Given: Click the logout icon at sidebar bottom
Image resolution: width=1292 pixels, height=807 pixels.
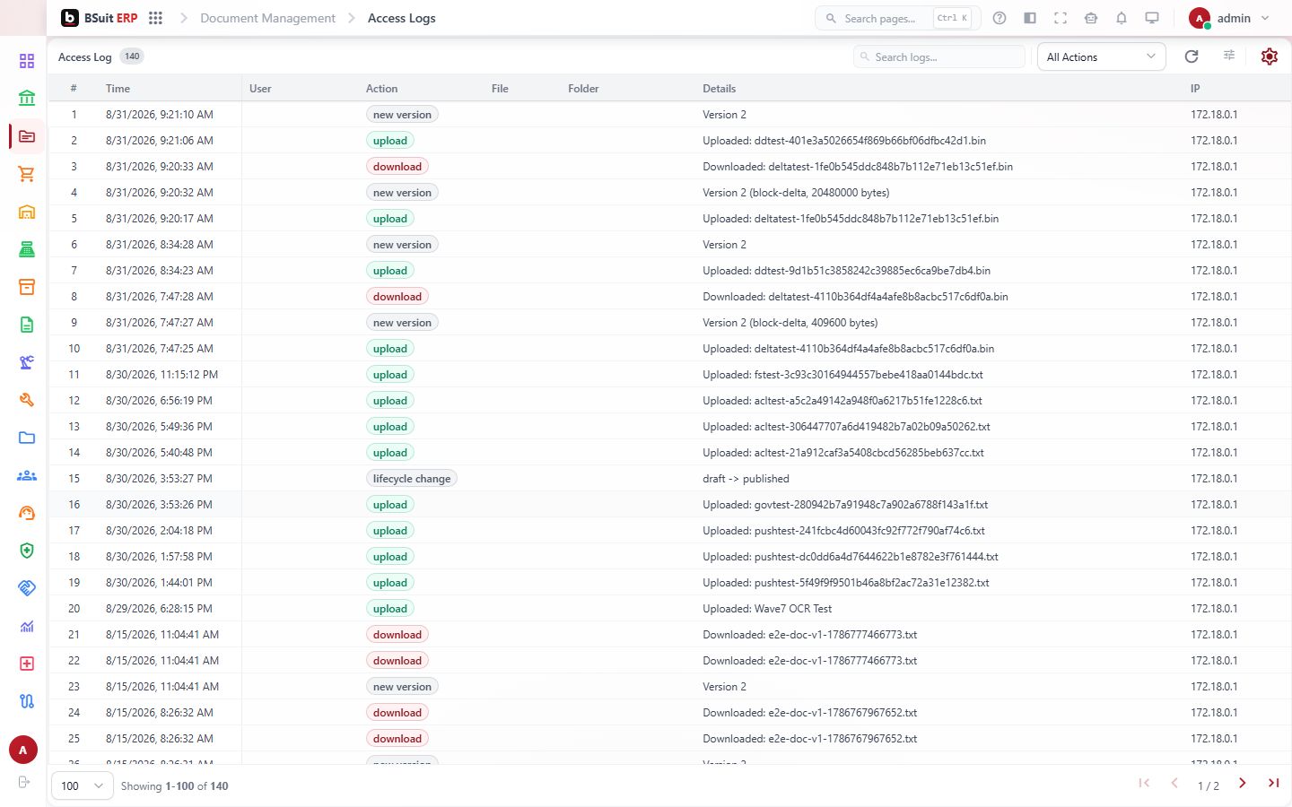Looking at the screenshot, I should (24, 782).
